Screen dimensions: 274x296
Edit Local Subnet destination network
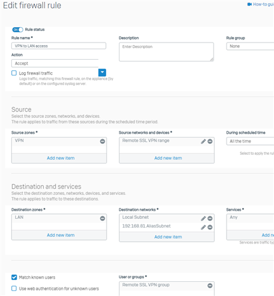pyautogui.click(x=203, y=218)
